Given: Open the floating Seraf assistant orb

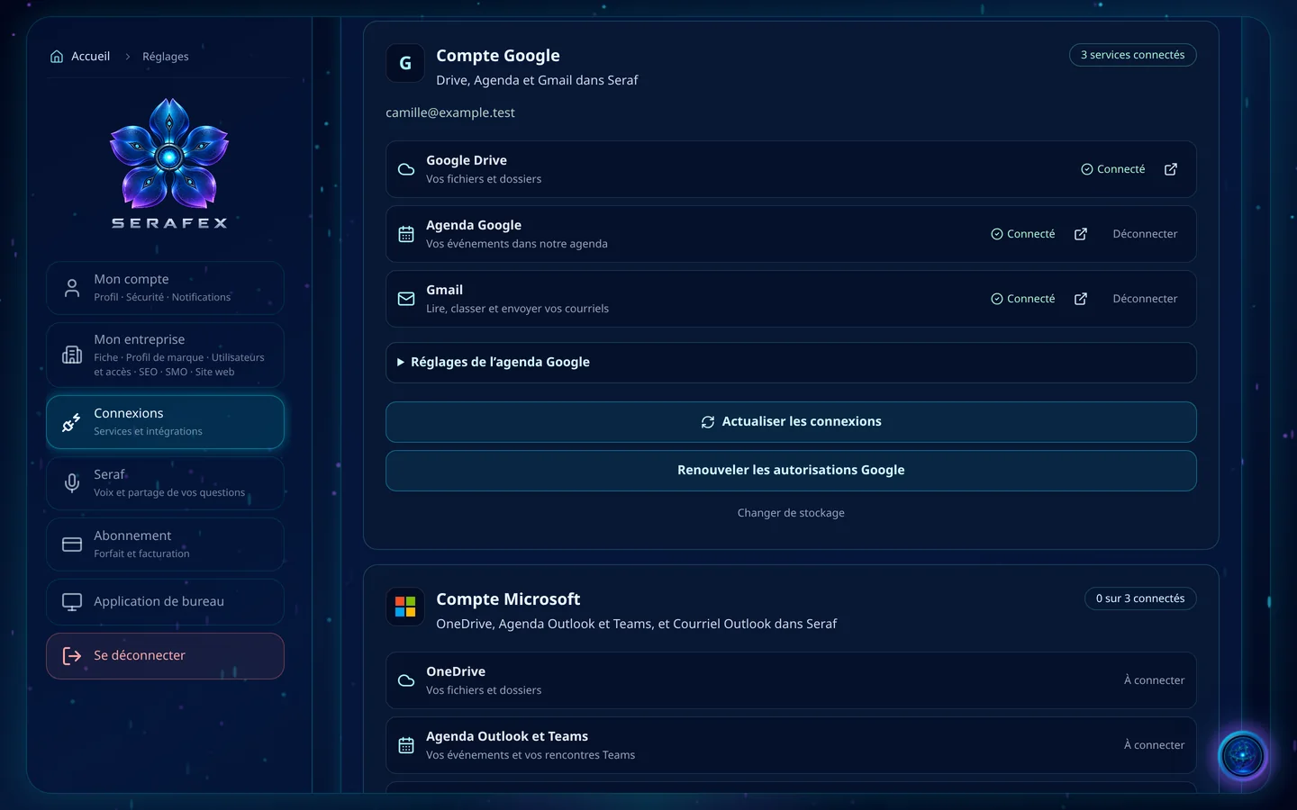Looking at the screenshot, I should pos(1242,755).
